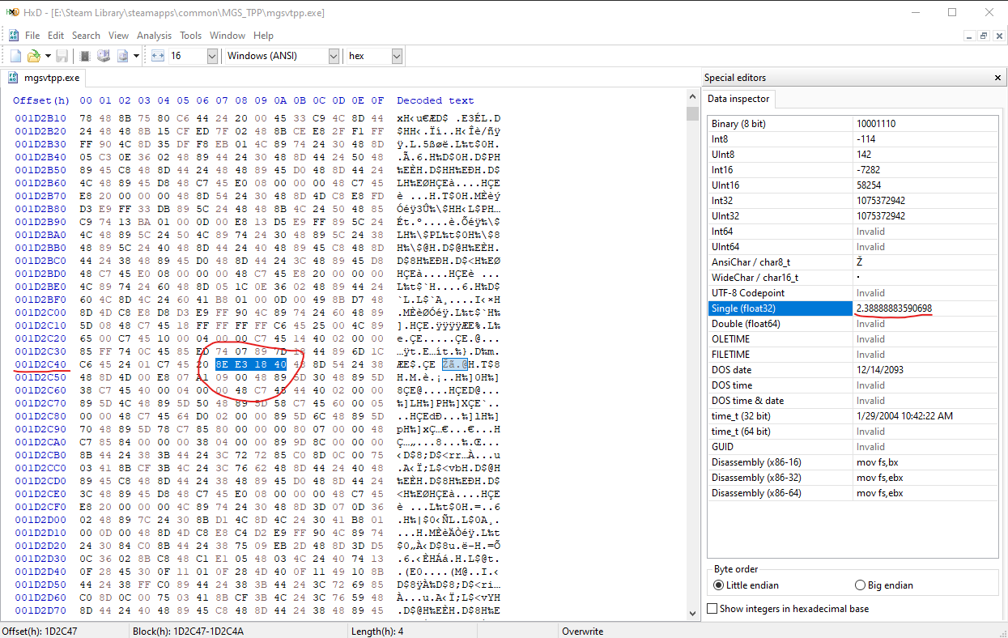Click the Offset(h) column header

point(41,100)
